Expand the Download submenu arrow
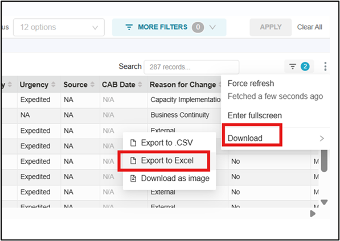Image resolution: width=340 pixels, height=241 pixels. click(x=322, y=138)
